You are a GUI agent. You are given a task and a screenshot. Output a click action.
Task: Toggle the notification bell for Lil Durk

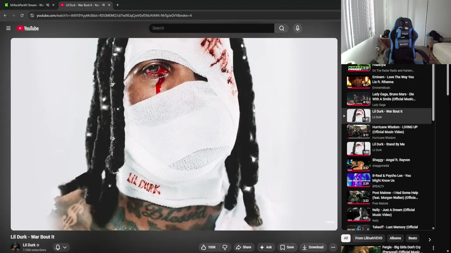(x=58, y=247)
